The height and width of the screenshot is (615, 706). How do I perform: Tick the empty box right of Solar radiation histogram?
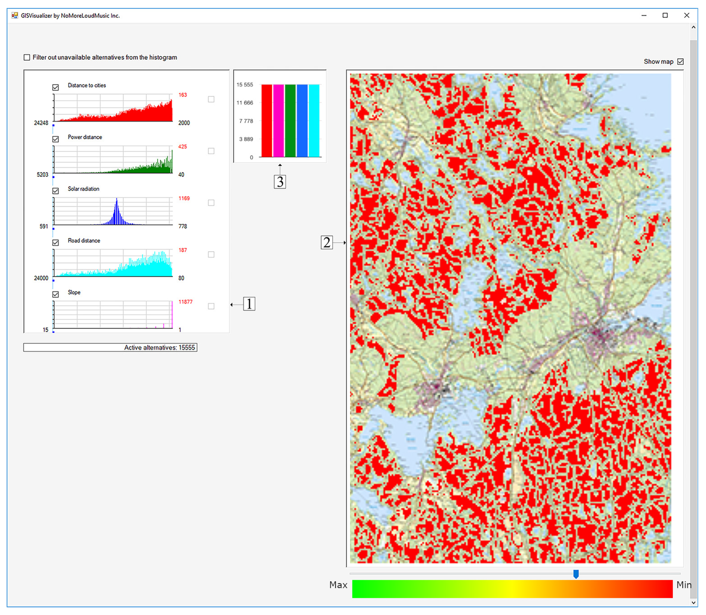click(x=211, y=203)
